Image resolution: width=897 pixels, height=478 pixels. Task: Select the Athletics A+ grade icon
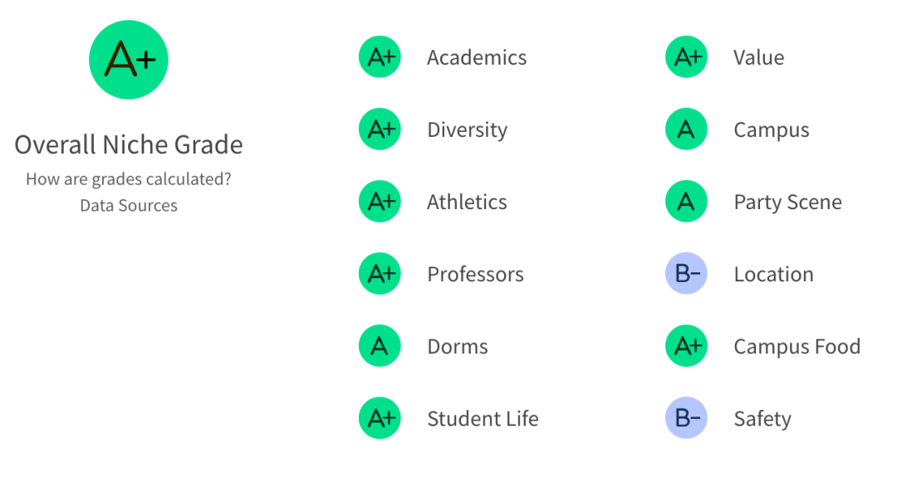(x=380, y=202)
